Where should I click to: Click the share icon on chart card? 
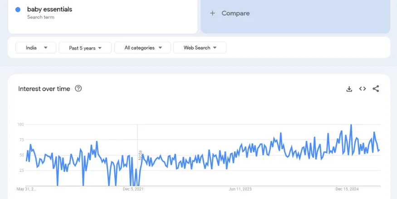pos(376,89)
